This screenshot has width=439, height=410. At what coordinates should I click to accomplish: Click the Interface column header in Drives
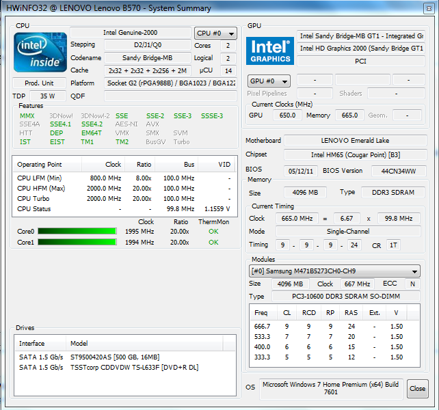tap(41, 343)
